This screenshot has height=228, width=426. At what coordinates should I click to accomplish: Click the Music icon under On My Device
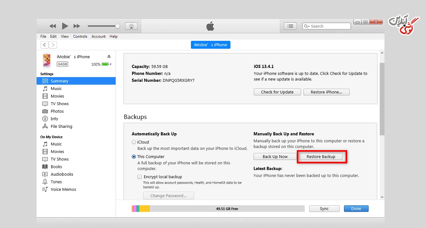click(45, 144)
